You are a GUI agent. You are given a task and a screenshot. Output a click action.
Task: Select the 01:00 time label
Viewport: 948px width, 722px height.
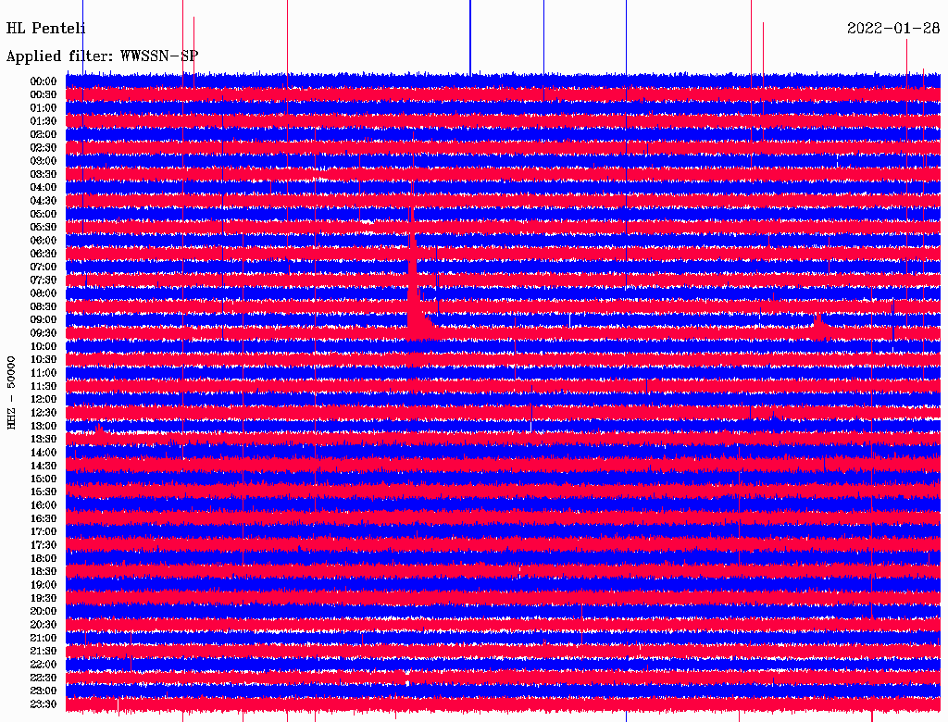coord(44,108)
